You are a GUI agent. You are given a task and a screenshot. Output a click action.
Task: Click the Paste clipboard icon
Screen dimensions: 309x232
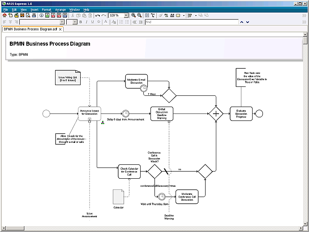pyautogui.click(x=84, y=15)
